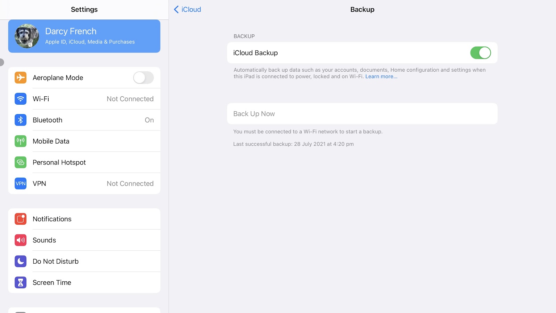Viewport: 556px width, 313px height.
Task: Tap Darcy French profile photo
Action: pyautogui.click(x=27, y=36)
